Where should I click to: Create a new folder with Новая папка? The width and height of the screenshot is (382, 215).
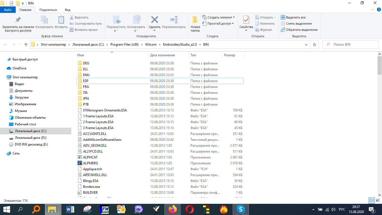[x=195, y=24]
